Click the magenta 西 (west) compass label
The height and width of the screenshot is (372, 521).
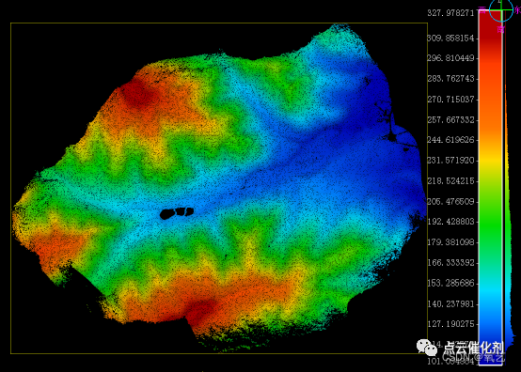click(482, 10)
